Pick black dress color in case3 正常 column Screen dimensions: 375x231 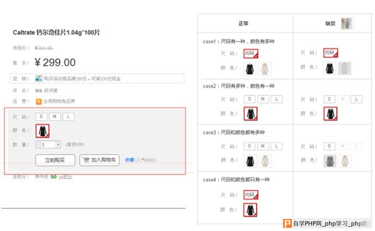click(250, 161)
